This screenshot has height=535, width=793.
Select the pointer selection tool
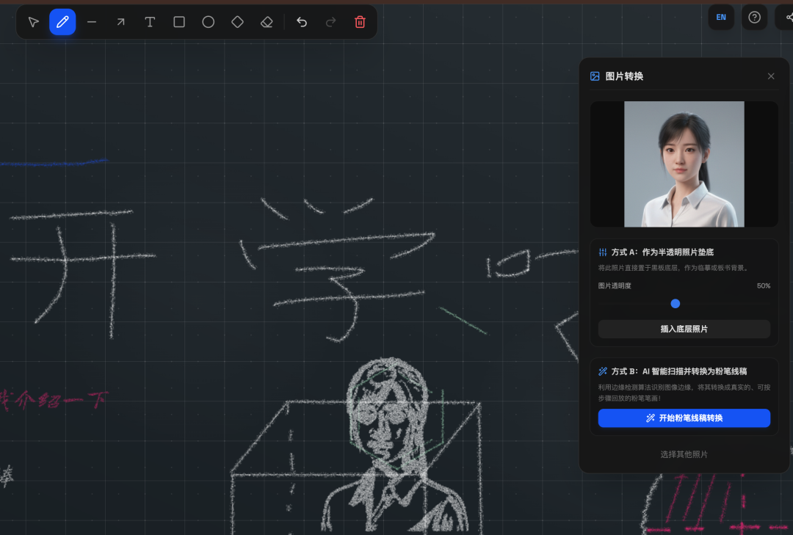33,22
